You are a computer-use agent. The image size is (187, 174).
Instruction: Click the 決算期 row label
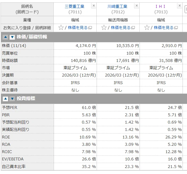[8, 75]
